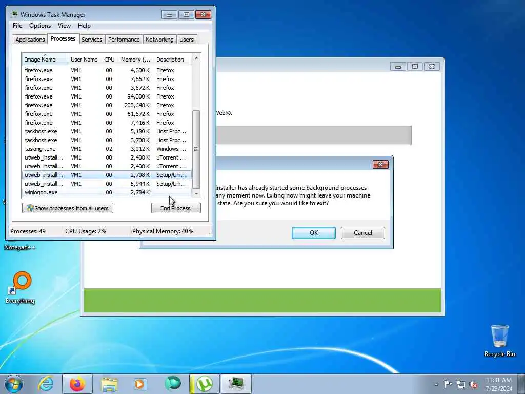Select utweb_install row with 5,944 K
525x394 pixels.
pyautogui.click(x=107, y=184)
